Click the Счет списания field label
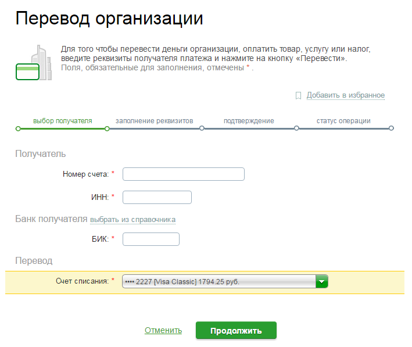The image size is (412, 347). tap(82, 281)
